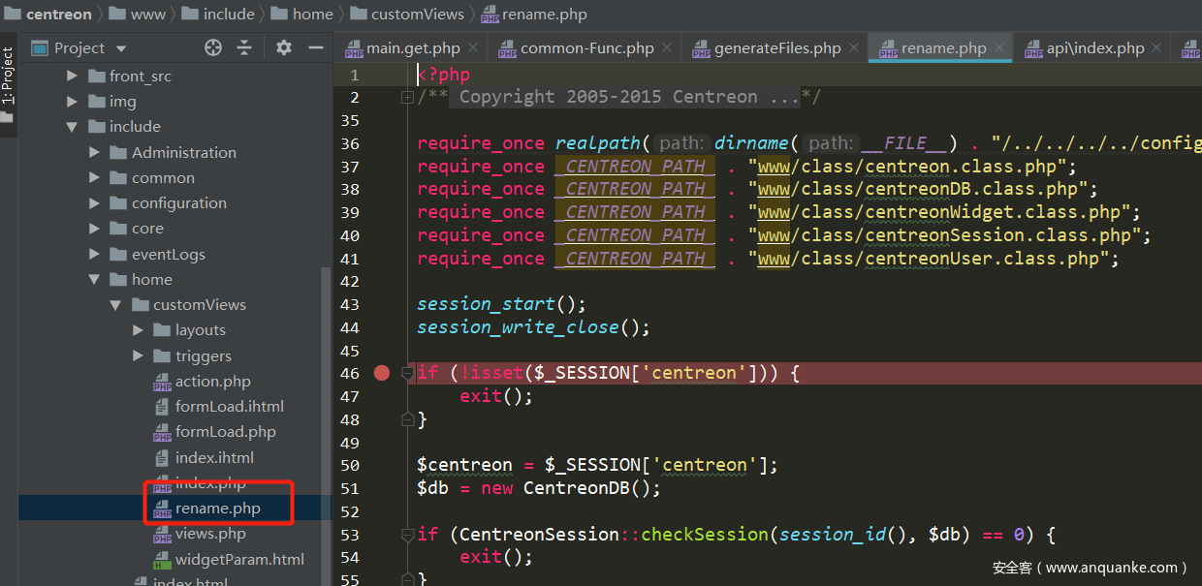Image resolution: width=1202 pixels, height=586 pixels.
Task: Close the generateFiles.php editor tab
Action: 854,47
